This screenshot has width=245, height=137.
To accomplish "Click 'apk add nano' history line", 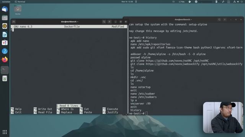I will (x=140, y=41).
